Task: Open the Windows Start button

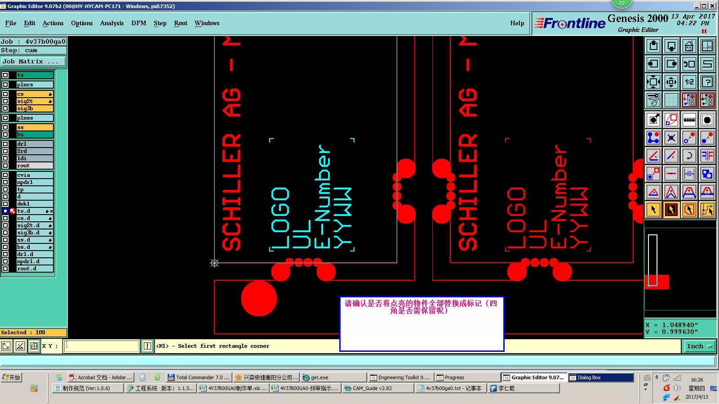Action: coord(11,377)
